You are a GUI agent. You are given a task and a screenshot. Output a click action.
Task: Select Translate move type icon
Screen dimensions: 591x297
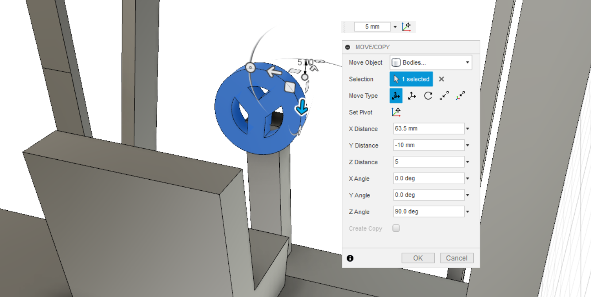pos(412,96)
